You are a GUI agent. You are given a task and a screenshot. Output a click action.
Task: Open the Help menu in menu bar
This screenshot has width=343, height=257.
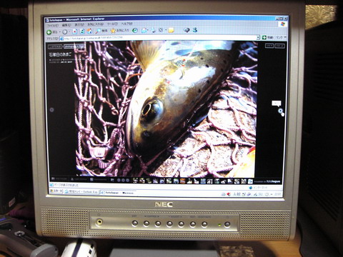[126, 24]
